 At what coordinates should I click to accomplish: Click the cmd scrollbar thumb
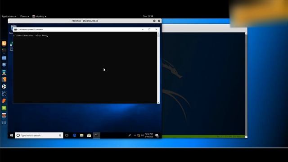click(158, 36)
